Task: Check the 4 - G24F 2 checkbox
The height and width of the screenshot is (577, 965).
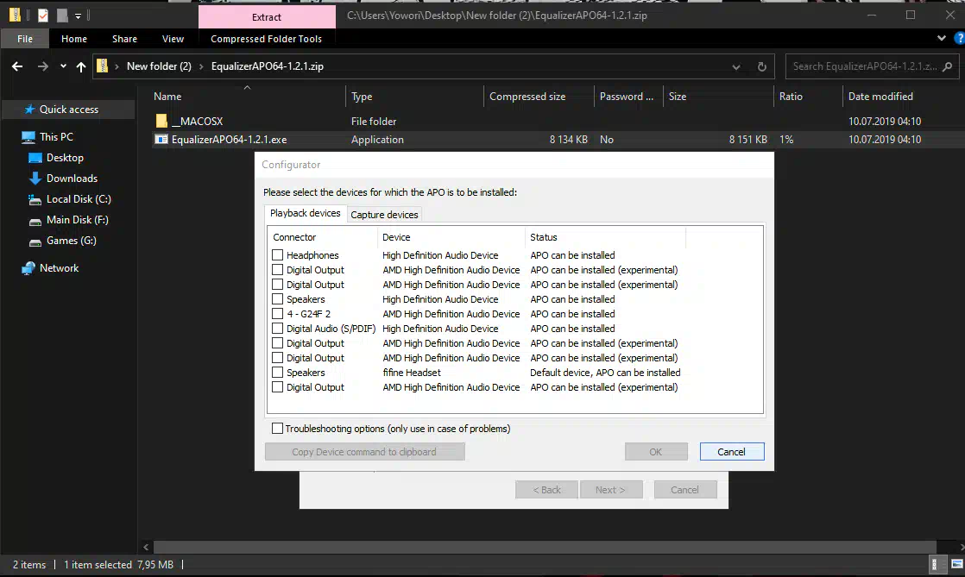Action: coord(278,314)
